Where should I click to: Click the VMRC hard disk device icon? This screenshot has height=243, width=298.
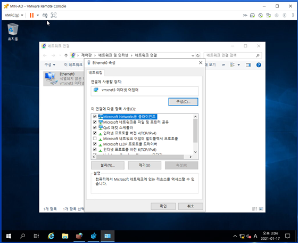(x=252, y=15)
